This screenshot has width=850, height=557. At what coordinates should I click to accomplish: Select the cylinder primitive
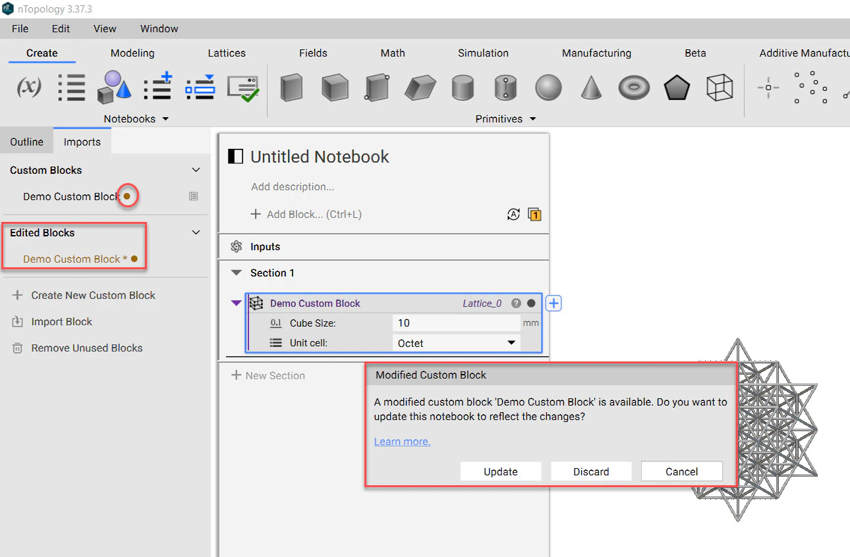[x=463, y=88]
